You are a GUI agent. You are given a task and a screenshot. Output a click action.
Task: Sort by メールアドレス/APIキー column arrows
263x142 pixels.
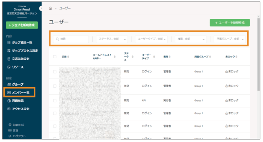click(x=115, y=57)
